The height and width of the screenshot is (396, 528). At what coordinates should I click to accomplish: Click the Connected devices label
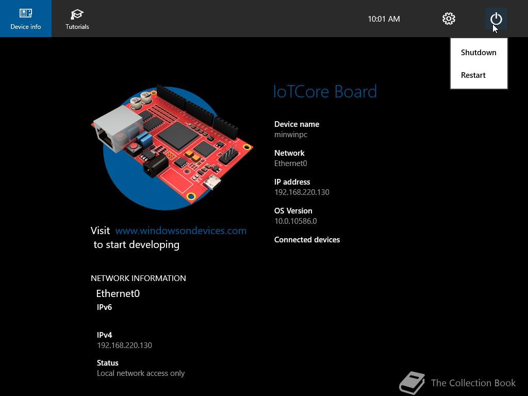(307, 239)
